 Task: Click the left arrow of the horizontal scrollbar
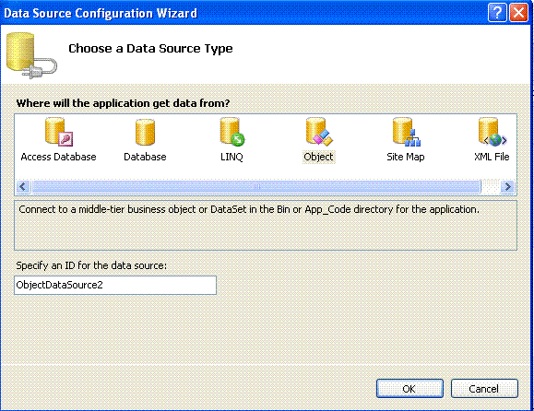point(23,186)
